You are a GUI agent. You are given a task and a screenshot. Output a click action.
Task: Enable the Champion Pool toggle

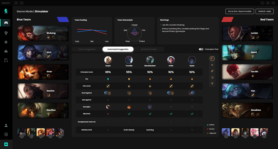[201, 49]
